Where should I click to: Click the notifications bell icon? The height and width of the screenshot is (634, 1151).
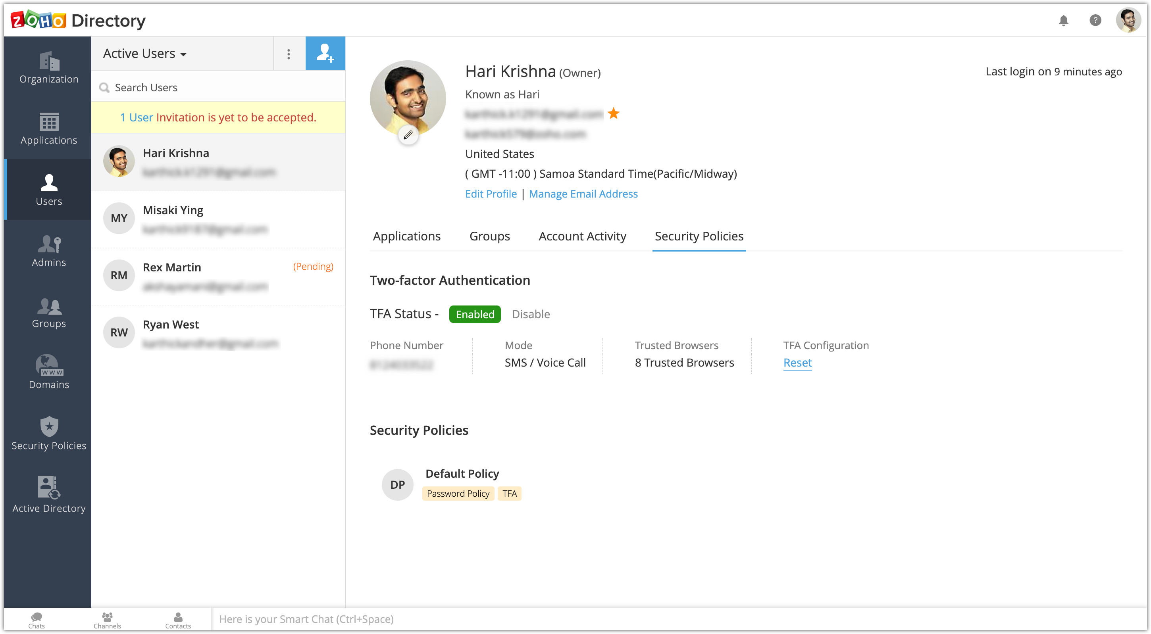(x=1063, y=20)
